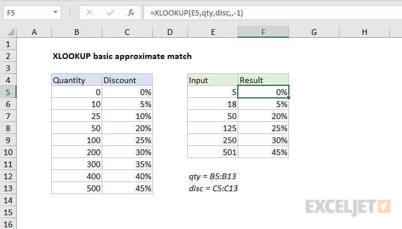Select column D header
The image size is (402, 229).
(170, 32)
